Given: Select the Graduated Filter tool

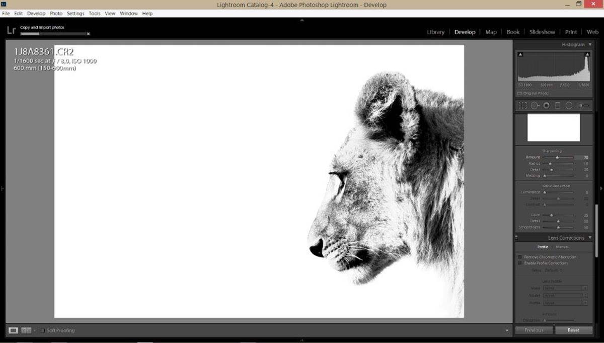Looking at the screenshot, I should 557,105.
